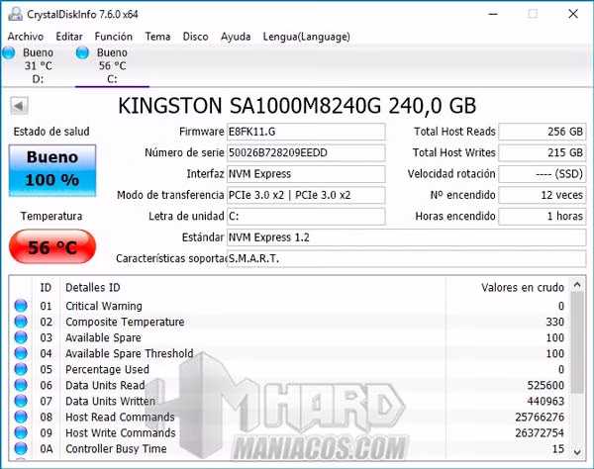This screenshot has width=594, height=469.
Task: Click the status orb beside Percentage Used
Action: click(x=21, y=370)
